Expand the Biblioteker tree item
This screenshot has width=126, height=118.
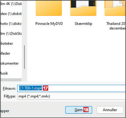coord(7,44)
